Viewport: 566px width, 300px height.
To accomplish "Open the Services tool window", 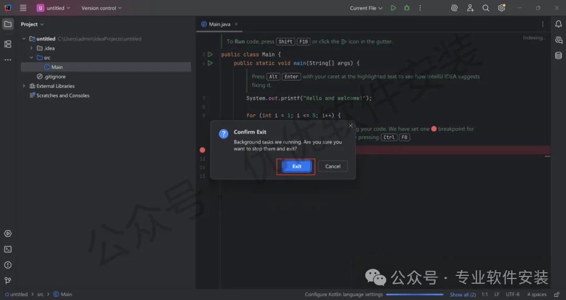I will (7, 233).
